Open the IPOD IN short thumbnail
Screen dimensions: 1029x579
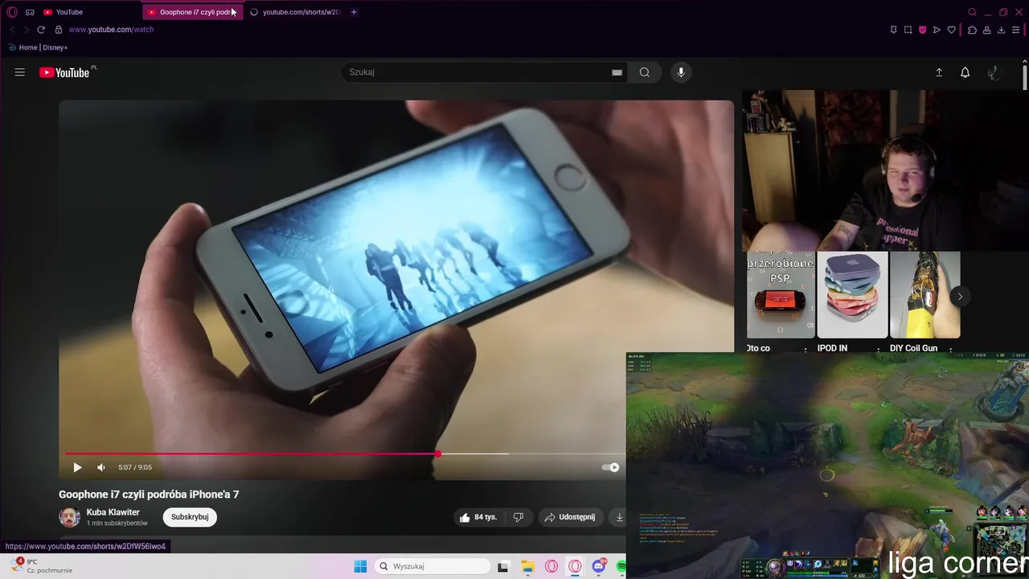852,295
